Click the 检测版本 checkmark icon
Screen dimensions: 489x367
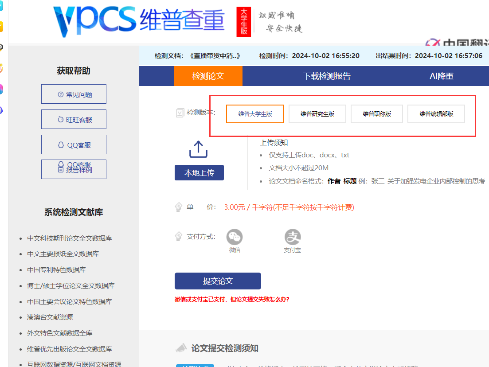(x=180, y=113)
